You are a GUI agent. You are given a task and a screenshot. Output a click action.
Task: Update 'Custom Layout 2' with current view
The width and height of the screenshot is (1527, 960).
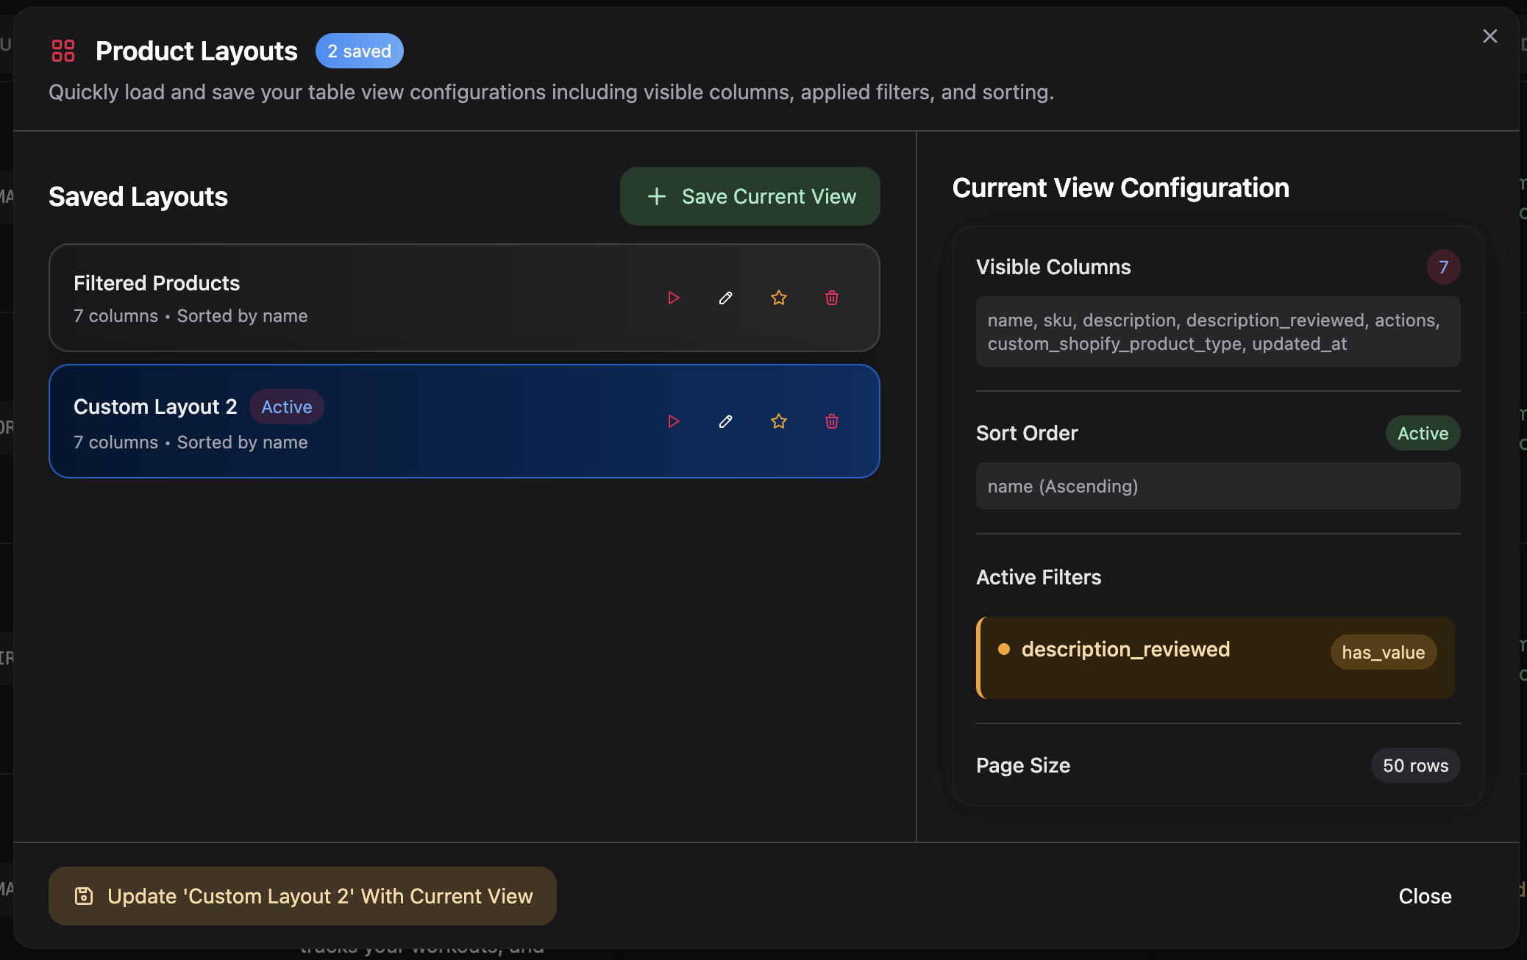[x=302, y=896]
